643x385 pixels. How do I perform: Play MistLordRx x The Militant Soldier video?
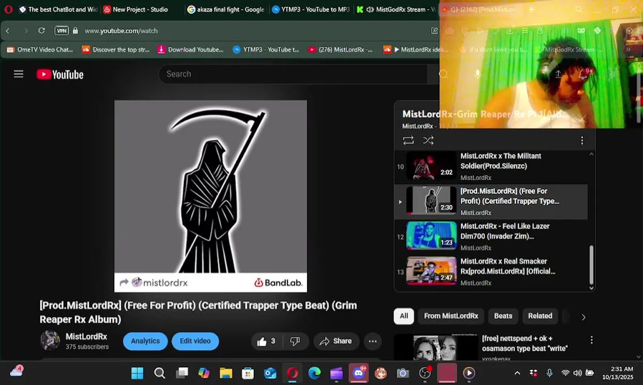[491, 166]
